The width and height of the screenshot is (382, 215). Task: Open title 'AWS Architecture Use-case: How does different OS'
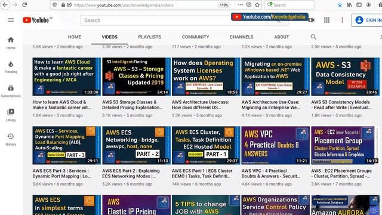click(x=201, y=105)
